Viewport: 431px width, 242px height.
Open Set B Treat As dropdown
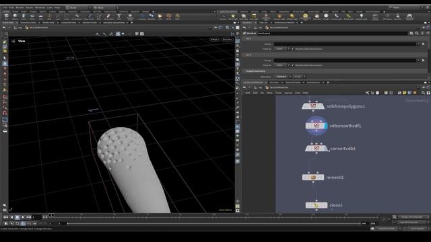(281, 65)
